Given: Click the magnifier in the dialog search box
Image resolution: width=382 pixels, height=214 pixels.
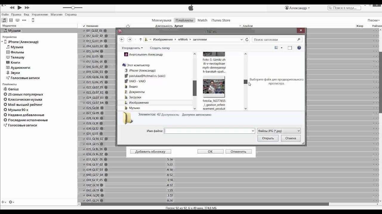Looking at the screenshot, I should click(299, 40).
